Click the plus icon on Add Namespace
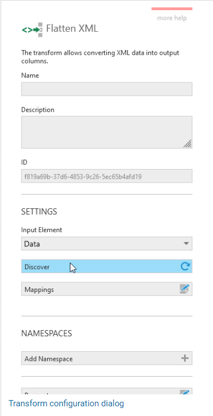 click(185, 359)
